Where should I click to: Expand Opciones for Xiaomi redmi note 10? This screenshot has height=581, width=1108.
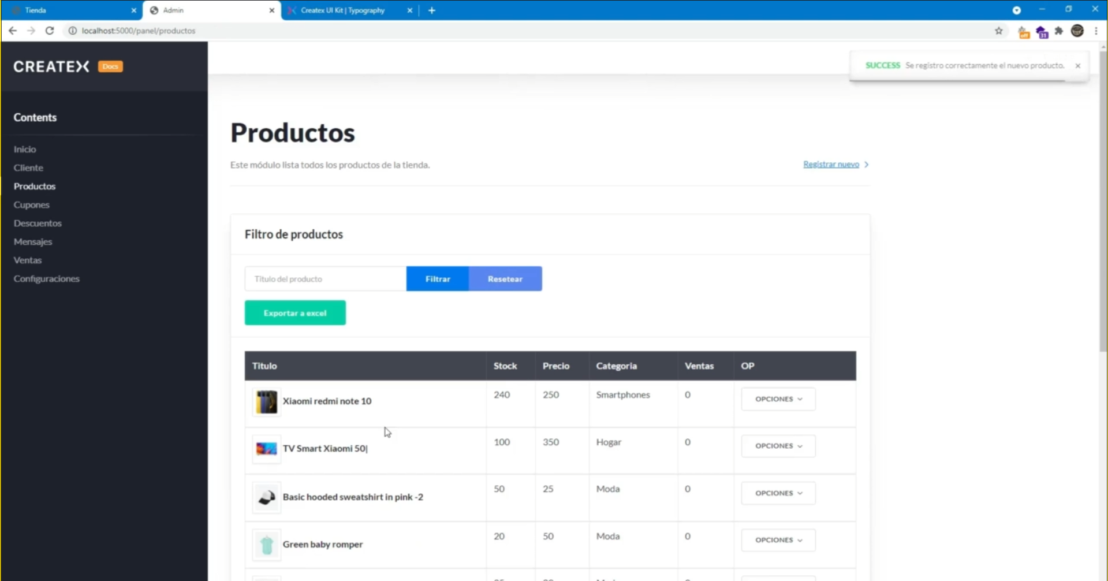(778, 399)
